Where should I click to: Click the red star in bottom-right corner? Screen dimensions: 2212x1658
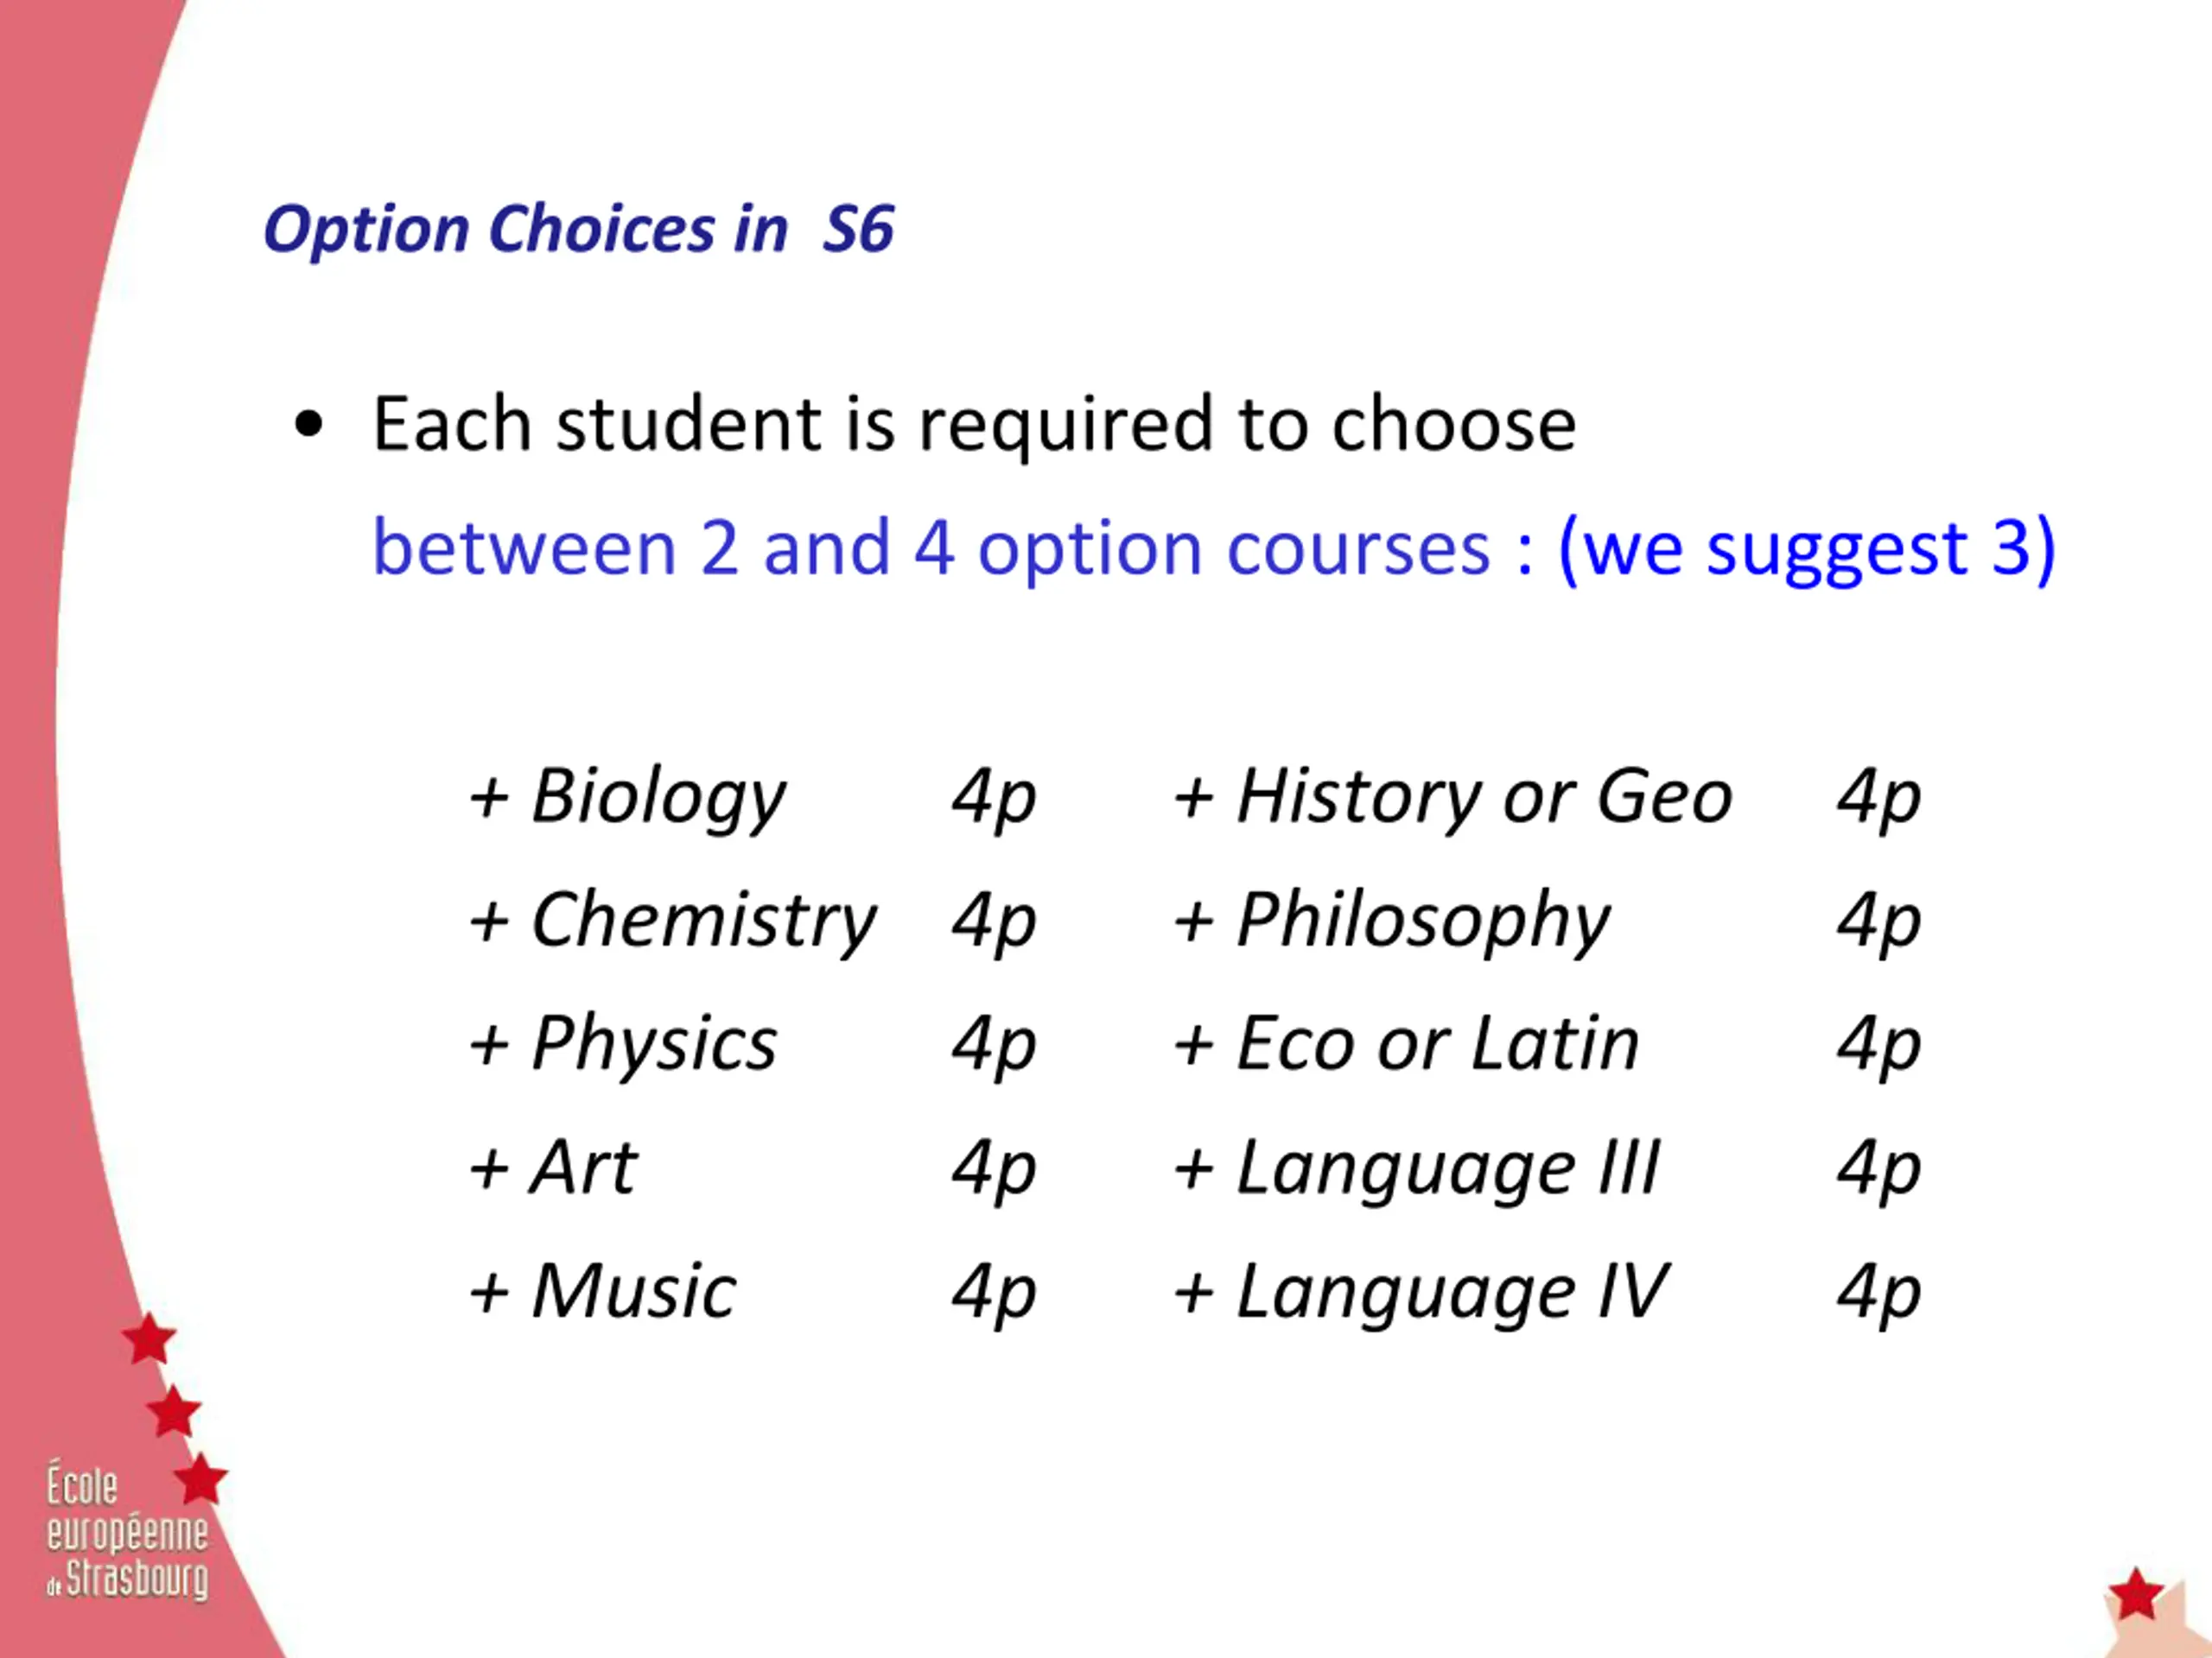click(x=2136, y=1595)
